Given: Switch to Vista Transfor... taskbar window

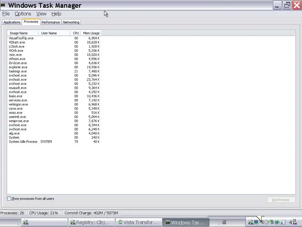Looking at the screenshot, I should coord(139,222).
